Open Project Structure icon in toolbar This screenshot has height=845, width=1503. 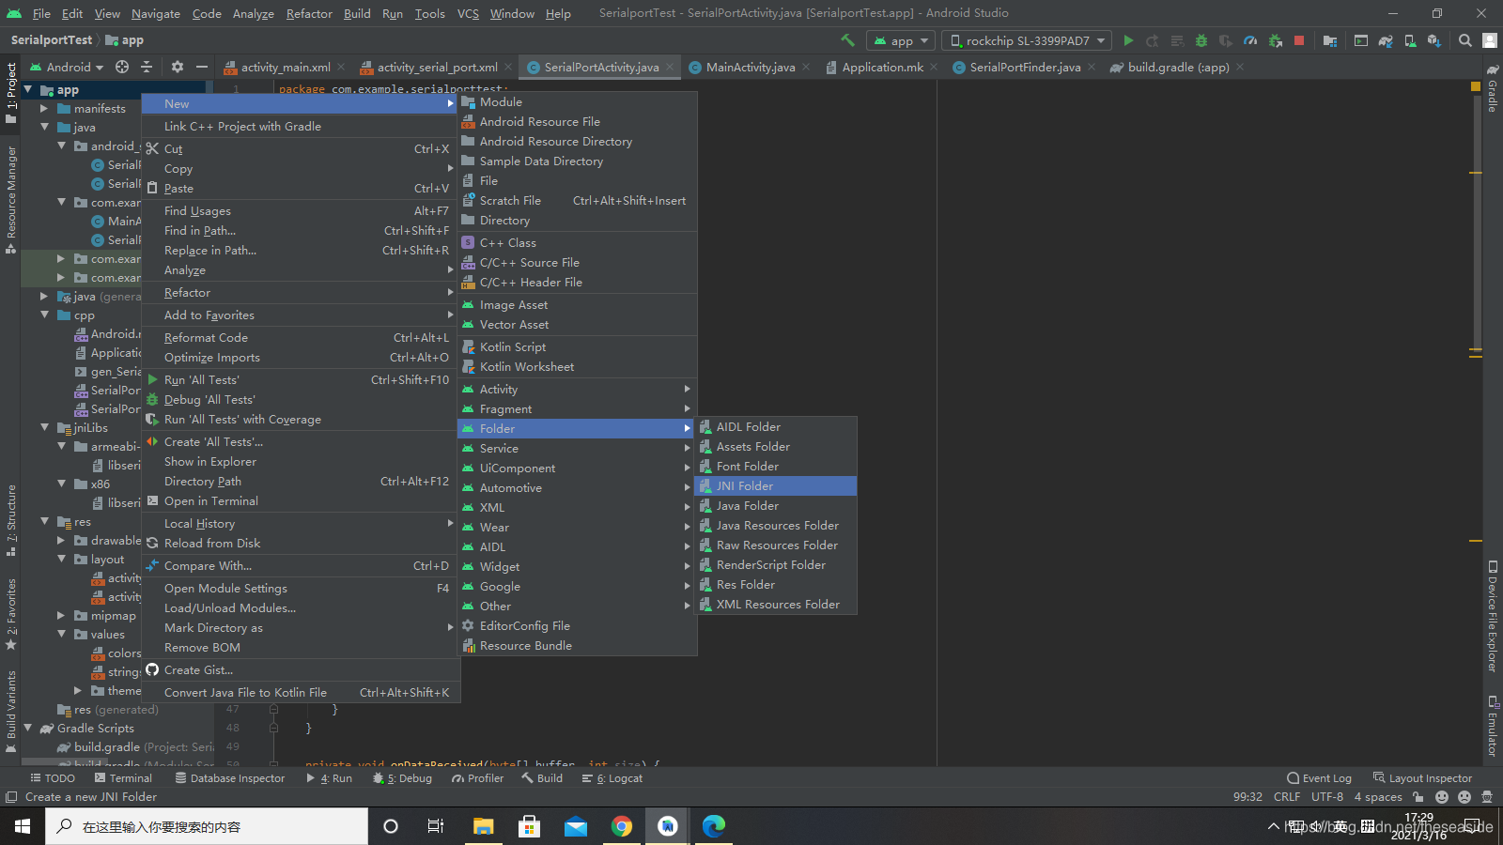coord(1329,40)
